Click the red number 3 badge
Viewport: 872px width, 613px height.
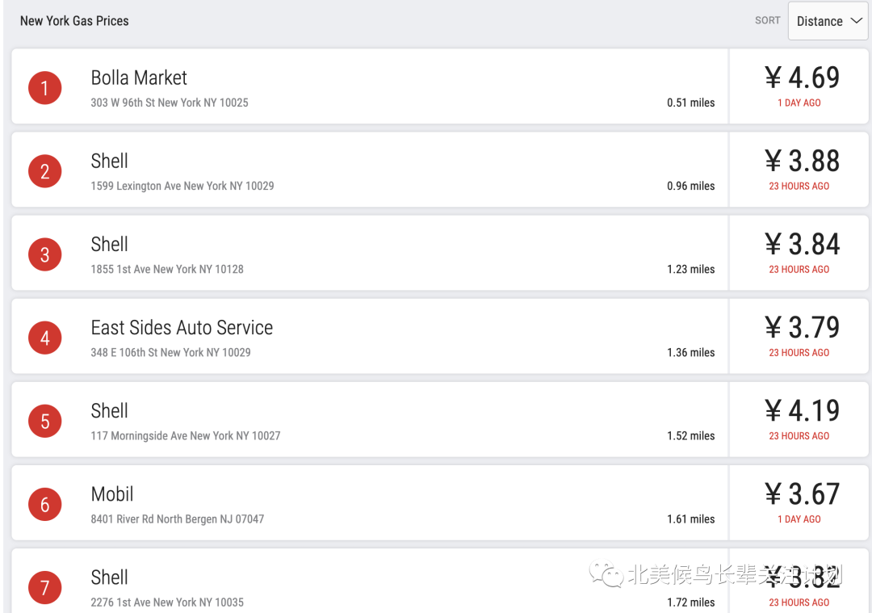click(45, 254)
